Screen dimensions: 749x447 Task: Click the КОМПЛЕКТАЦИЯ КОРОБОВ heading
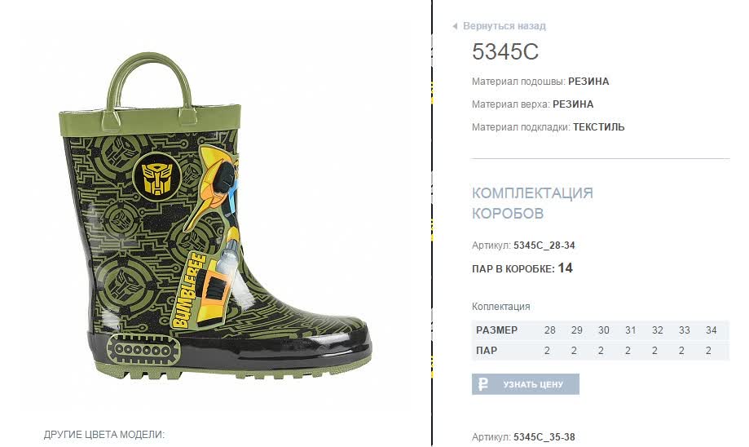pos(532,203)
